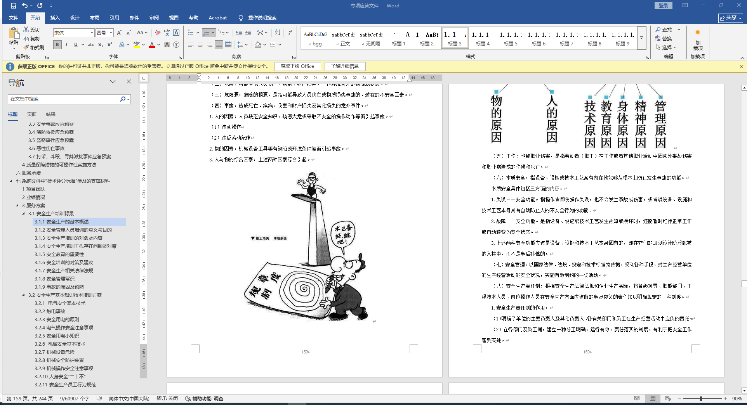This screenshot has width=747, height=405.
Task: Undo the last action
Action: pos(25,6)
